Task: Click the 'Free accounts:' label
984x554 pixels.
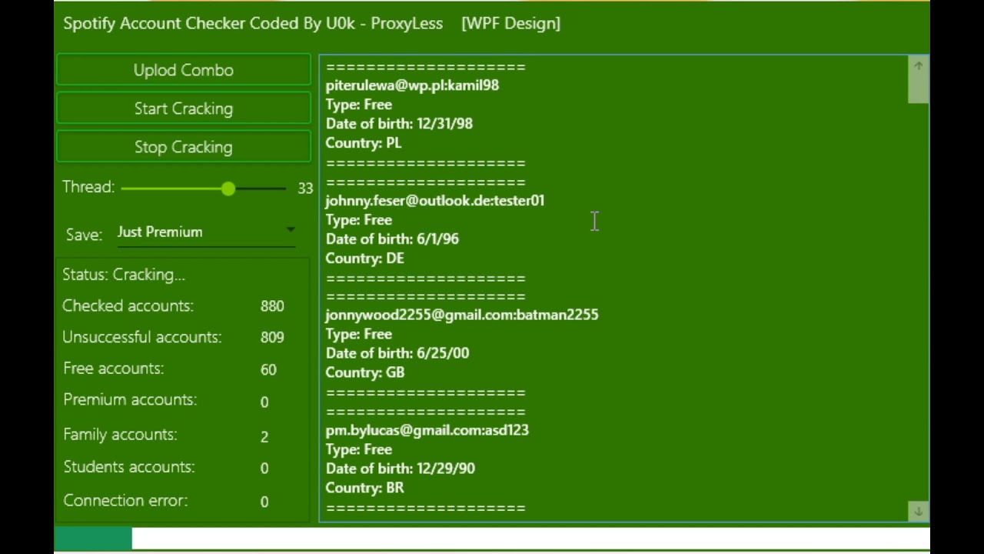Action: (x=113, y=369)
